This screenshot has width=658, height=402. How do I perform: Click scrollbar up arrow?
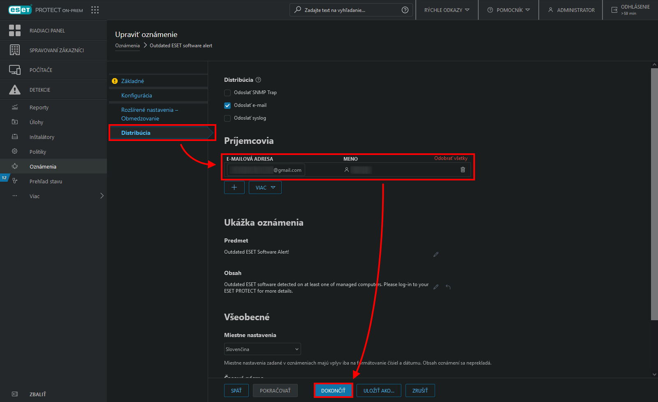654,65
